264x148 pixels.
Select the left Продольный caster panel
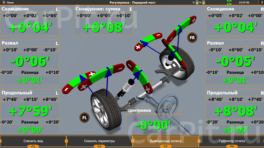click(x=30, y=111)
